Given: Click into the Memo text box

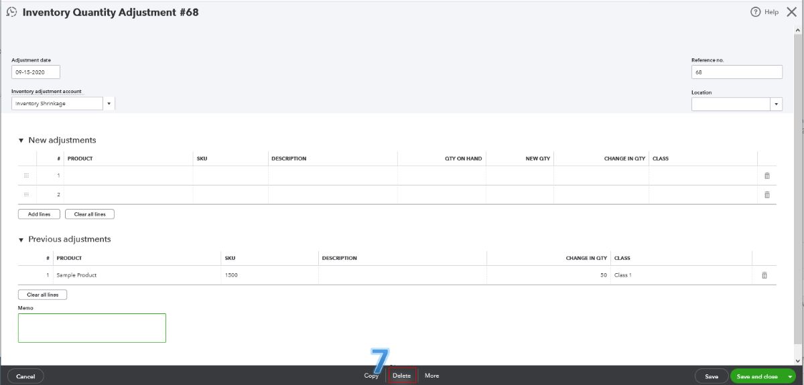Looking at the screenshot, I should click(x=92, y=328).
